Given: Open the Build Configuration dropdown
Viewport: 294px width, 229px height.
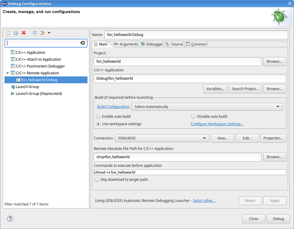Looking at the screenshot, I should [207, 107].
